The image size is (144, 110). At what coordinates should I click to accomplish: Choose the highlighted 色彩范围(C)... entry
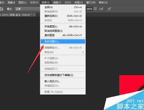click(x=63, y=41)
